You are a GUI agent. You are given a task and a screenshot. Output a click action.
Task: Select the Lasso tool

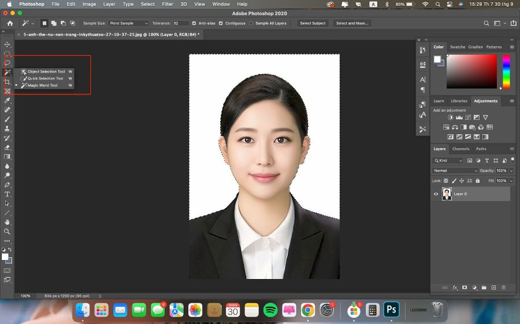(x=7, y=63)
